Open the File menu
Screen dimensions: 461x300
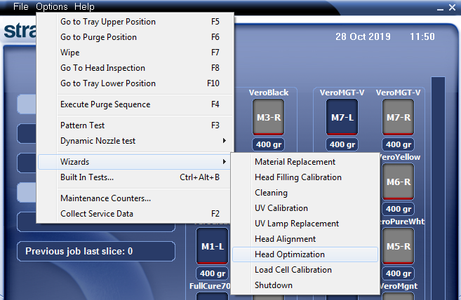point(20,6)
